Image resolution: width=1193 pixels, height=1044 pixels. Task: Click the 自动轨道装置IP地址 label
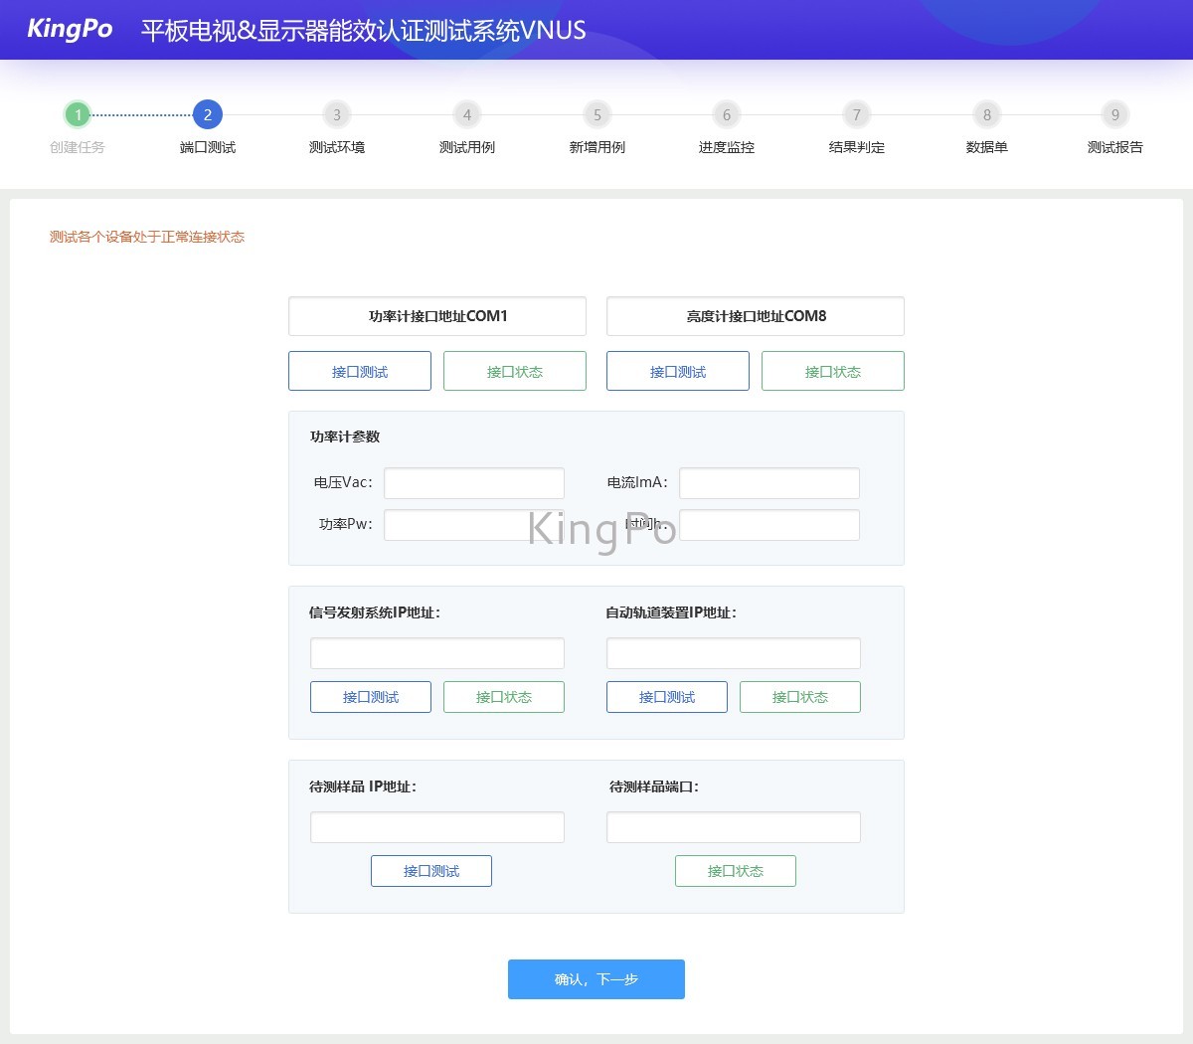(671, 612)
